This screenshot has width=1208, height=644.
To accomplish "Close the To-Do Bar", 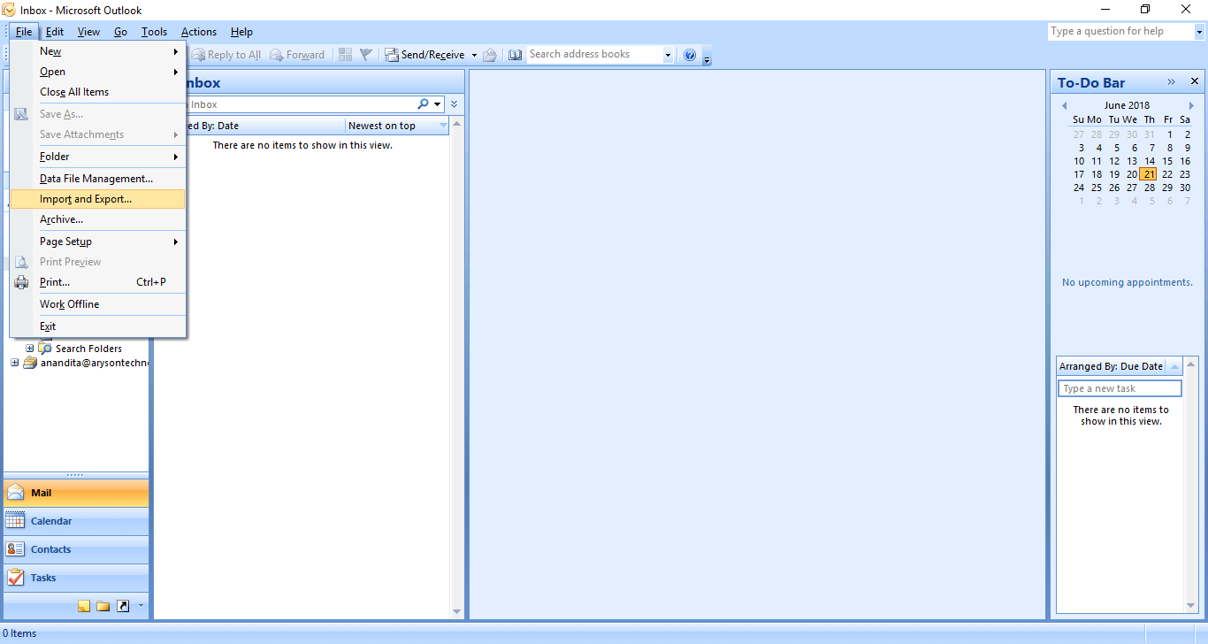I will [x=1195, y=81].
